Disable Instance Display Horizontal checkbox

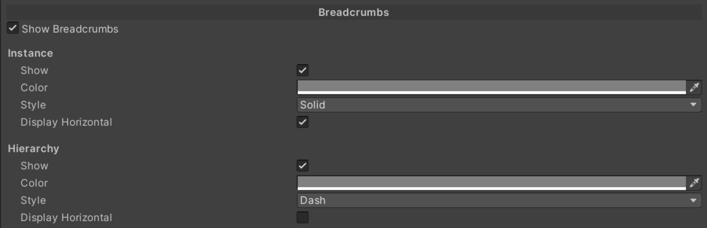pos(303,122)
